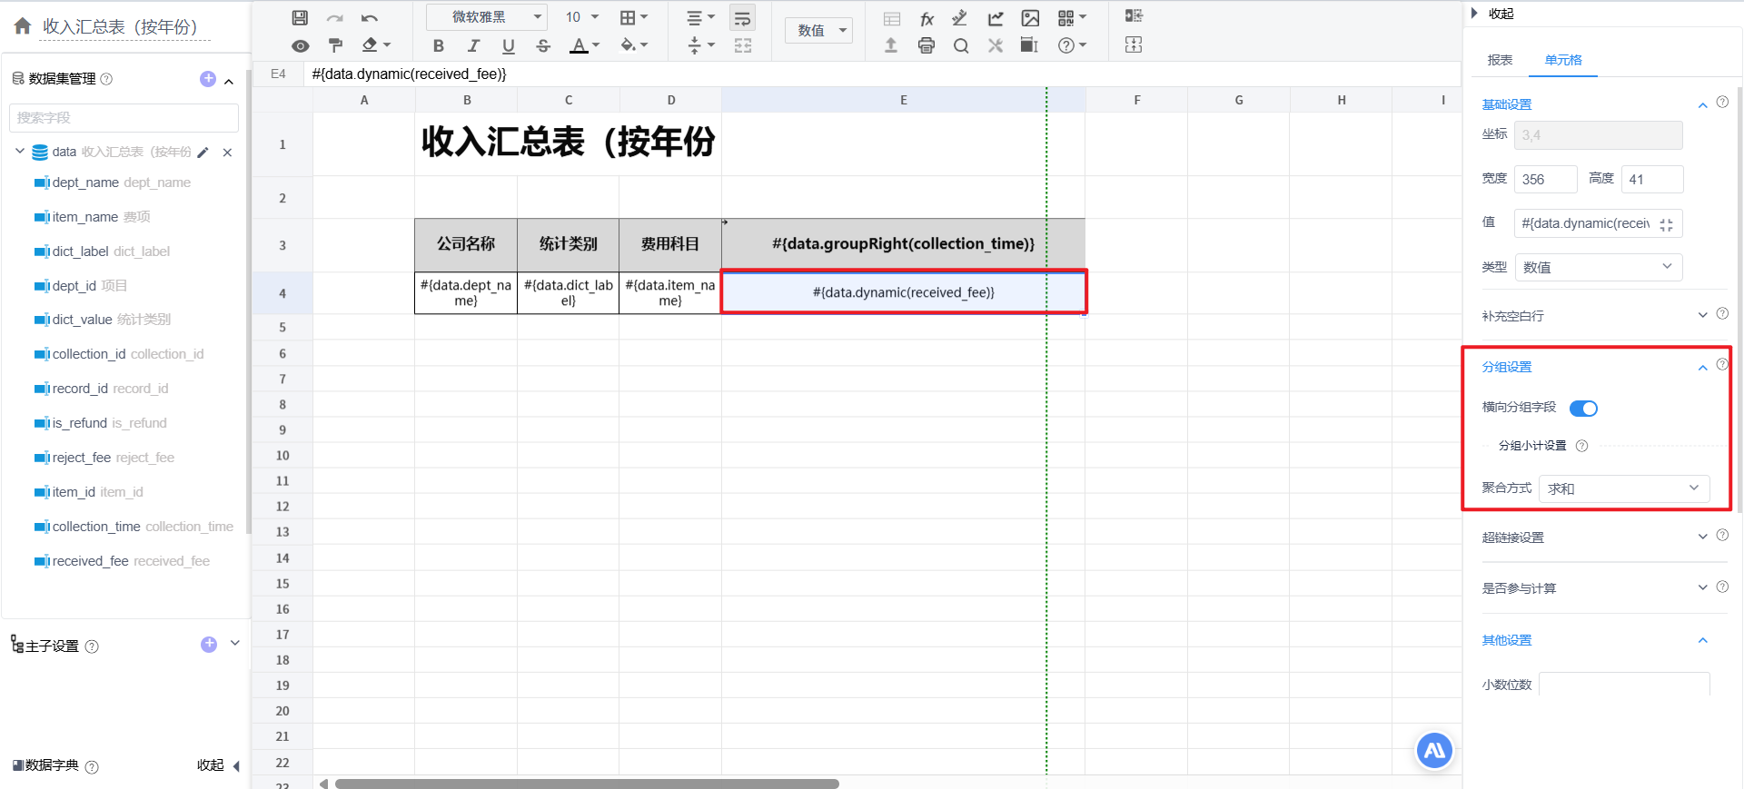The width and height of the screenshot is (1744, 789).
Task: Expand the 超链接设置 section
Action: (x=1703, y=537)
